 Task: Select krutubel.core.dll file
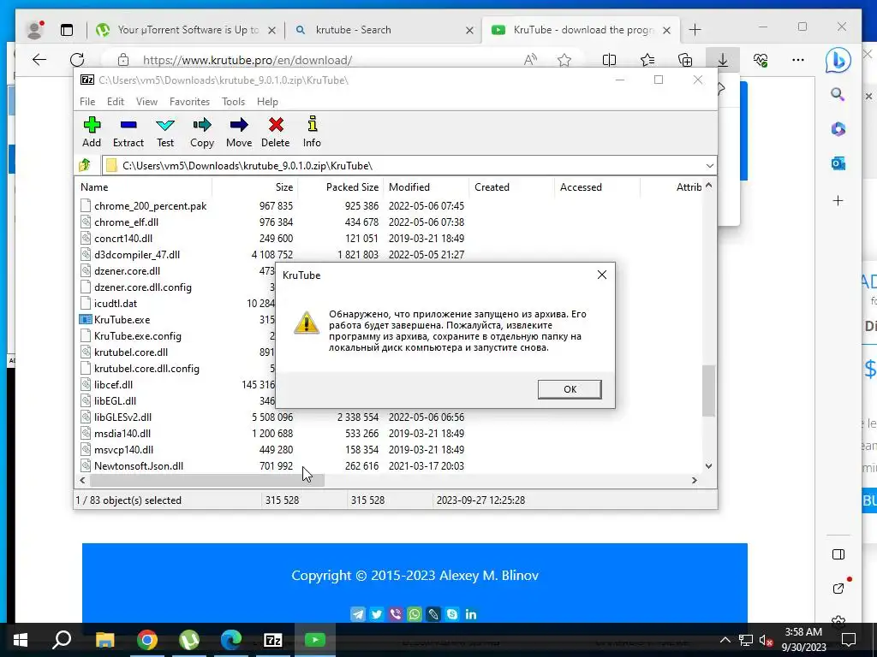(x=131, y=352)
